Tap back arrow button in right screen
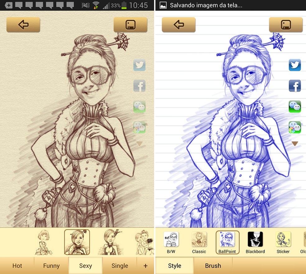Image resolution: width=306 pixels, height=274 pixels. click(178, 25)
